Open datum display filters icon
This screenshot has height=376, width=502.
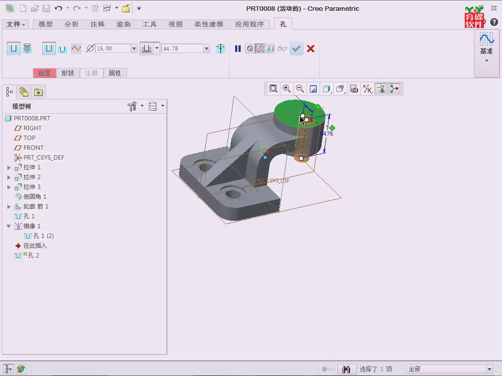(367, 89)
